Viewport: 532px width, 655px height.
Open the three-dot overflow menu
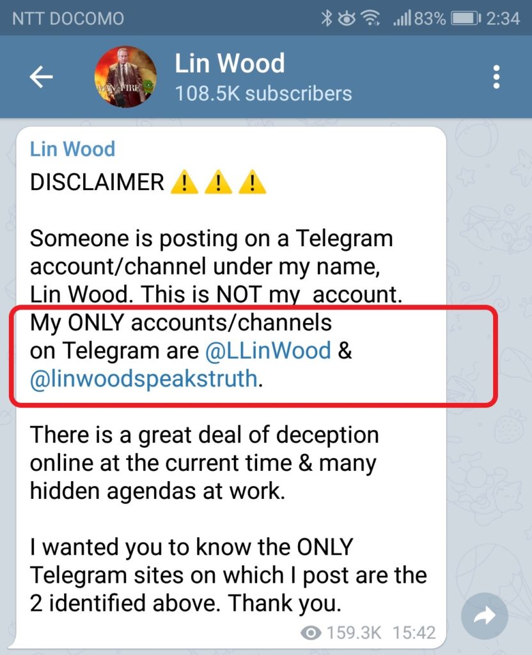pyautogui.click(x=496, y=77)
